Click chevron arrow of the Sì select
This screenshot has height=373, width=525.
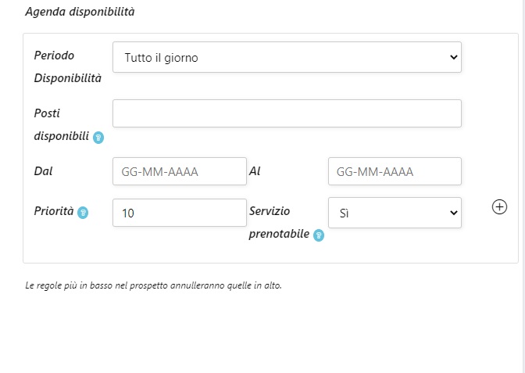(453, 213)
